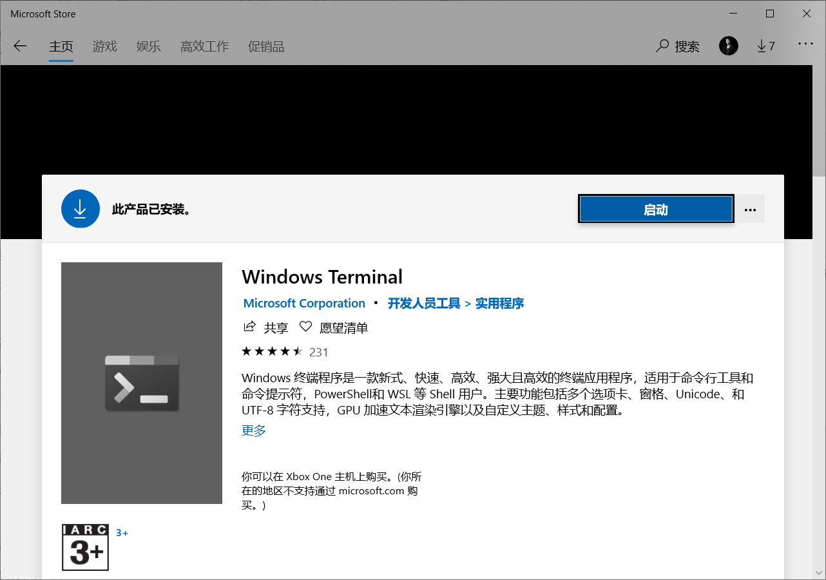
Task: Click the Windows Terminal title text
Action: coord(322,277)
